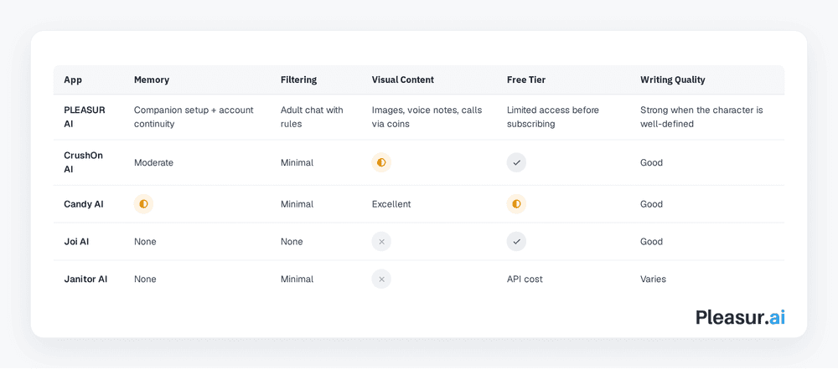838x369 pixels.
Task: Select the Free Tier column header
Action: coord(526,79)
